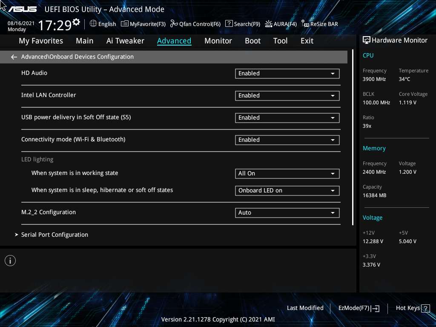436x327 pixels.
Task: Click the Hardware Monitor display icon
Action: pyautogui.click(x=367, y=40)
